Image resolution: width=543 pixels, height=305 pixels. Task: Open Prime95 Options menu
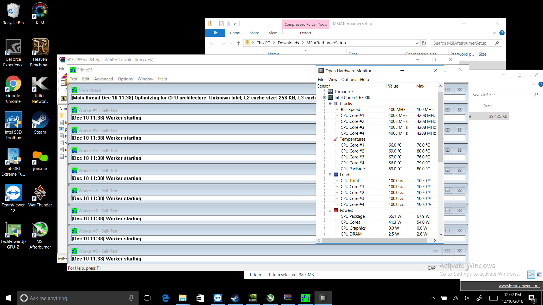(x=125, y=79)
